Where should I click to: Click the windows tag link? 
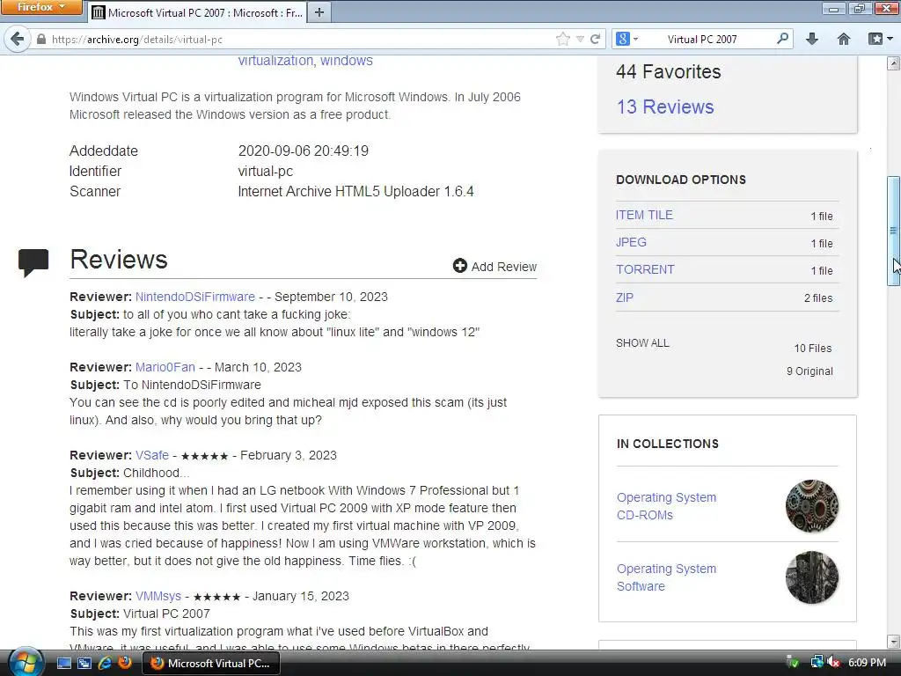[x=347, y=61]
